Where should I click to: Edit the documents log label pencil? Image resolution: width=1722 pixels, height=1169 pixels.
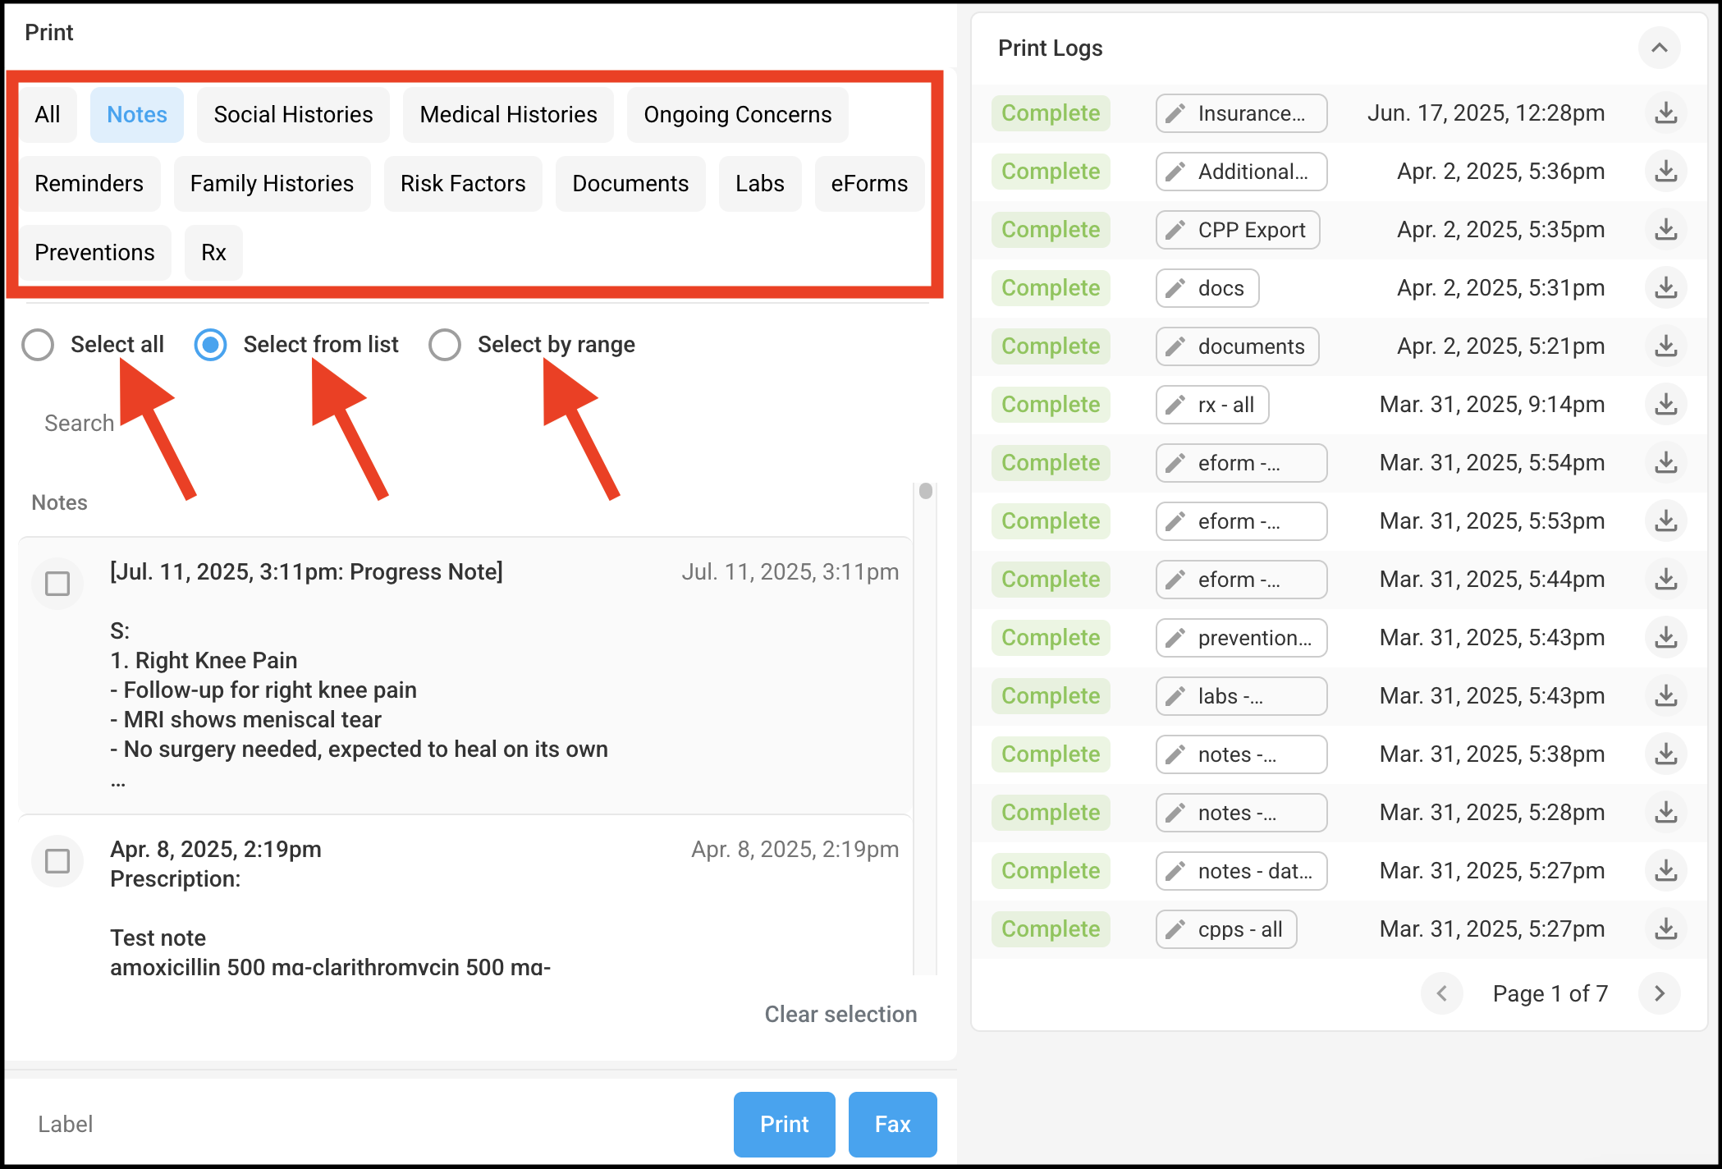(x=1175, y=346)
